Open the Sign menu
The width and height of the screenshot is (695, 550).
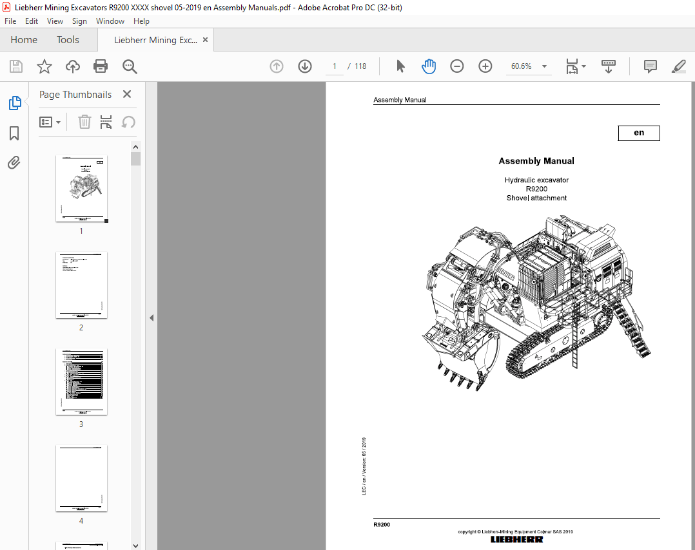click(79, 21)
